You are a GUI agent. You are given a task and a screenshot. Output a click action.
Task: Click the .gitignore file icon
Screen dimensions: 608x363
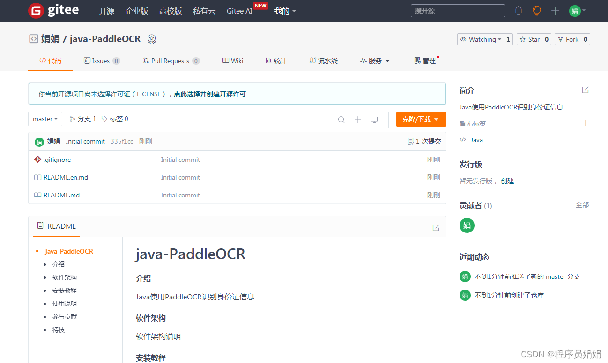[37, 160]
